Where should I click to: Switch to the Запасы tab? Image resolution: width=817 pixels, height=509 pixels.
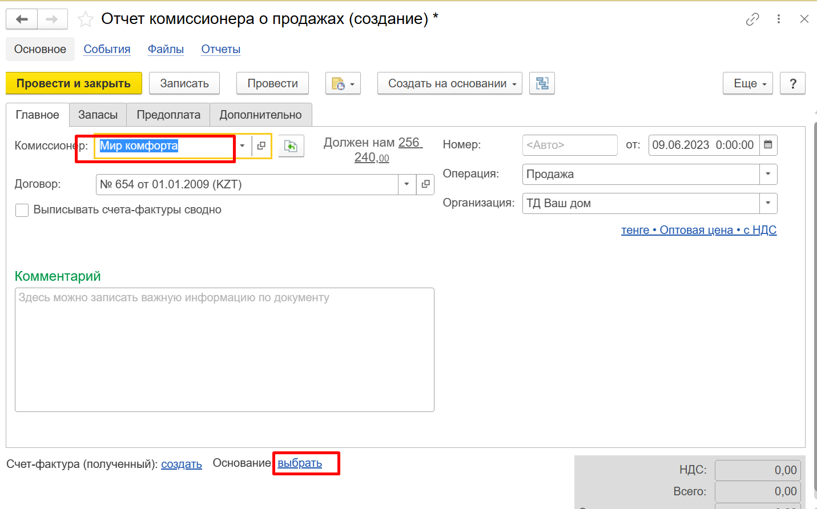click(x=98, y=115)
